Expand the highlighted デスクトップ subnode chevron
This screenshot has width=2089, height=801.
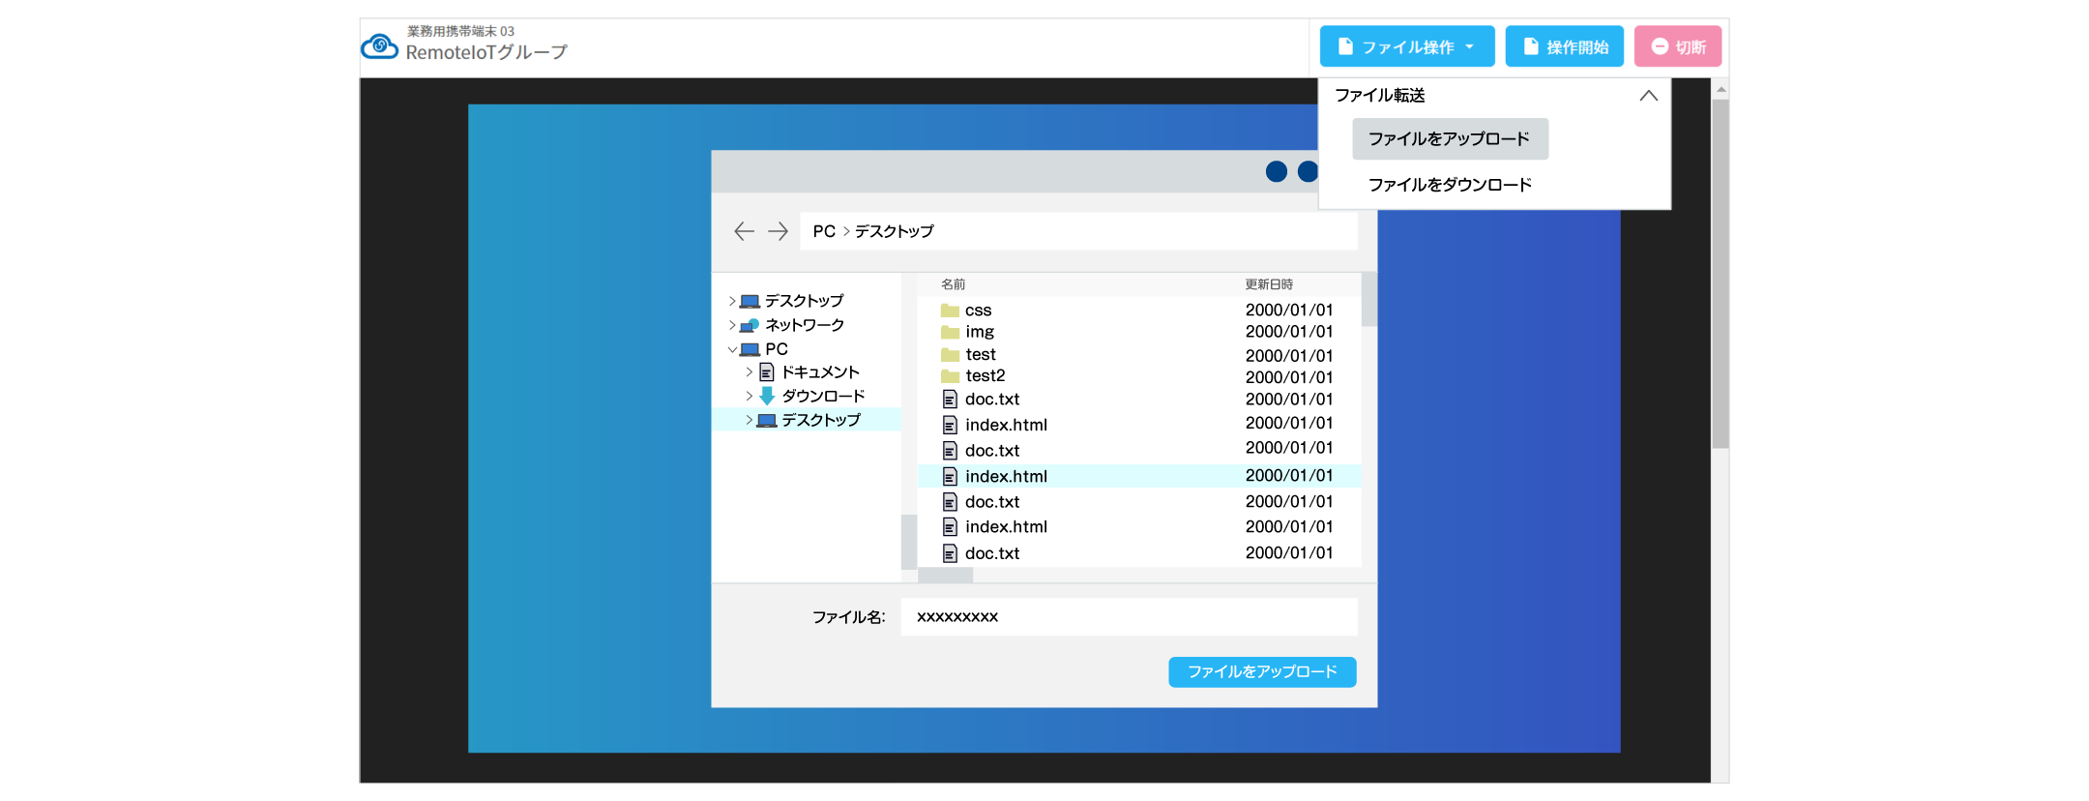click(749, 420)
